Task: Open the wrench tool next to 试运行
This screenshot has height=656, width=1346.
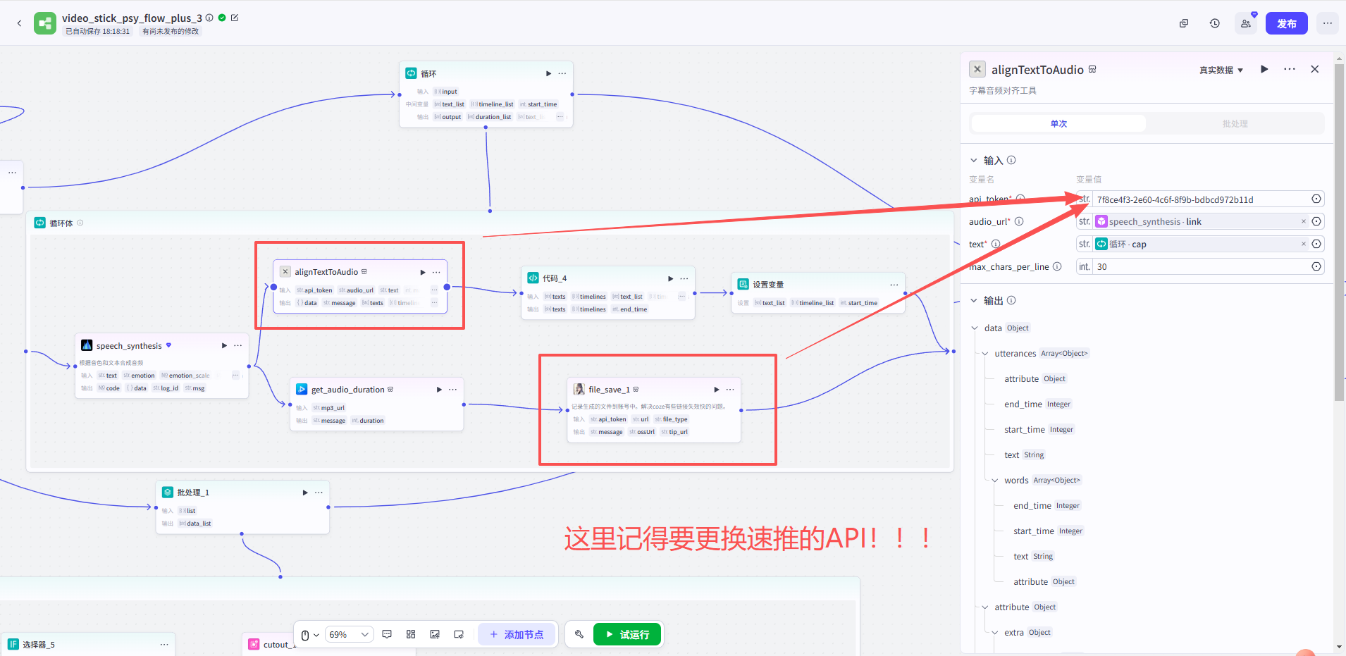Action: pos(579,634)
